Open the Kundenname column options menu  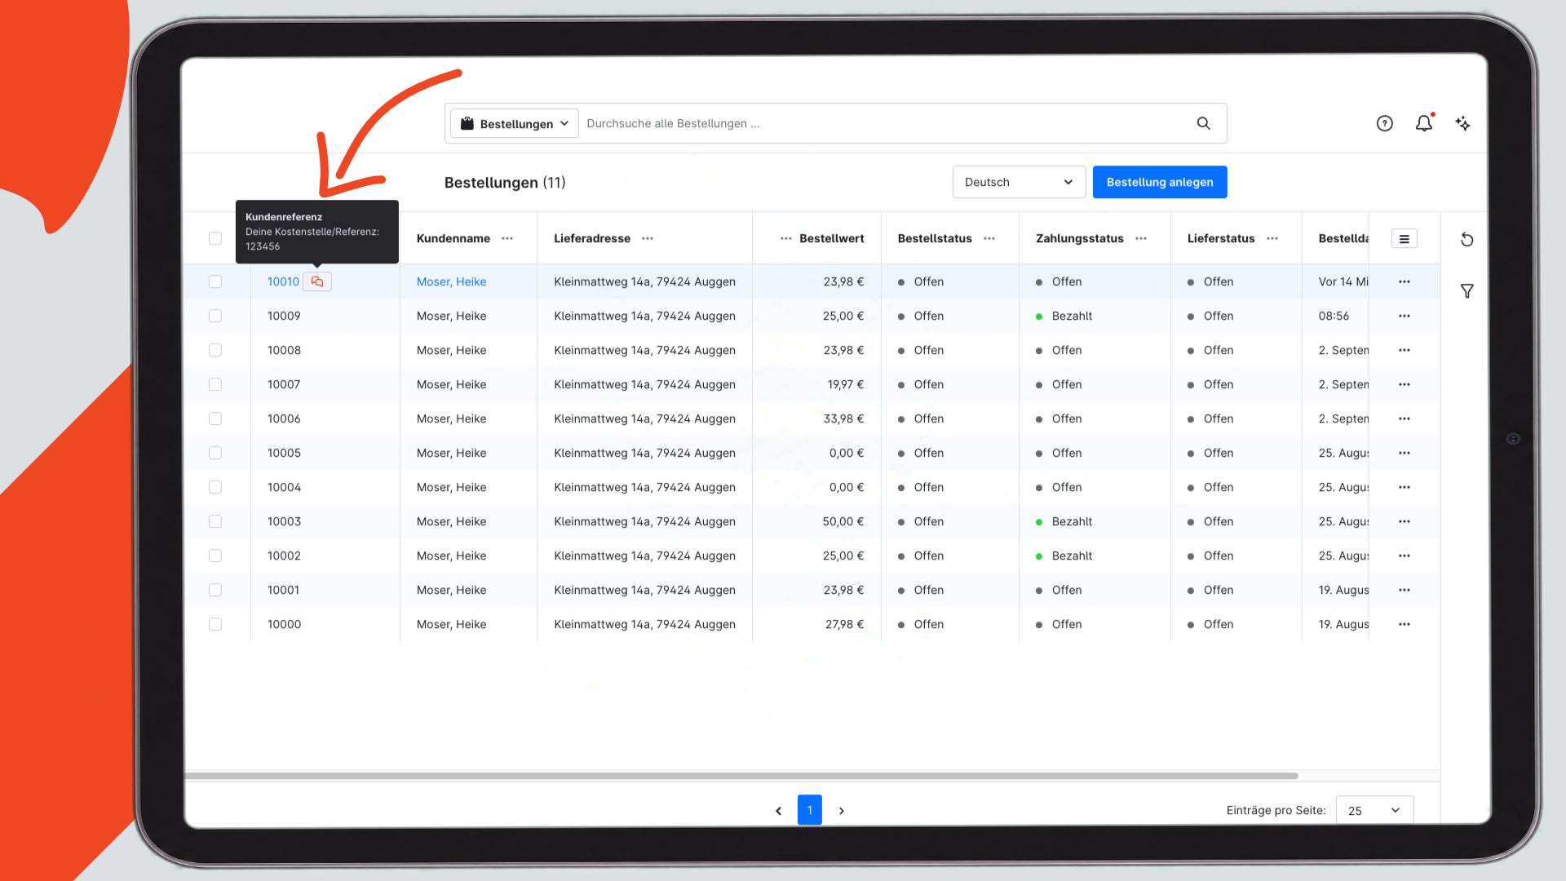pyautogui.click(x=507, y=238)
